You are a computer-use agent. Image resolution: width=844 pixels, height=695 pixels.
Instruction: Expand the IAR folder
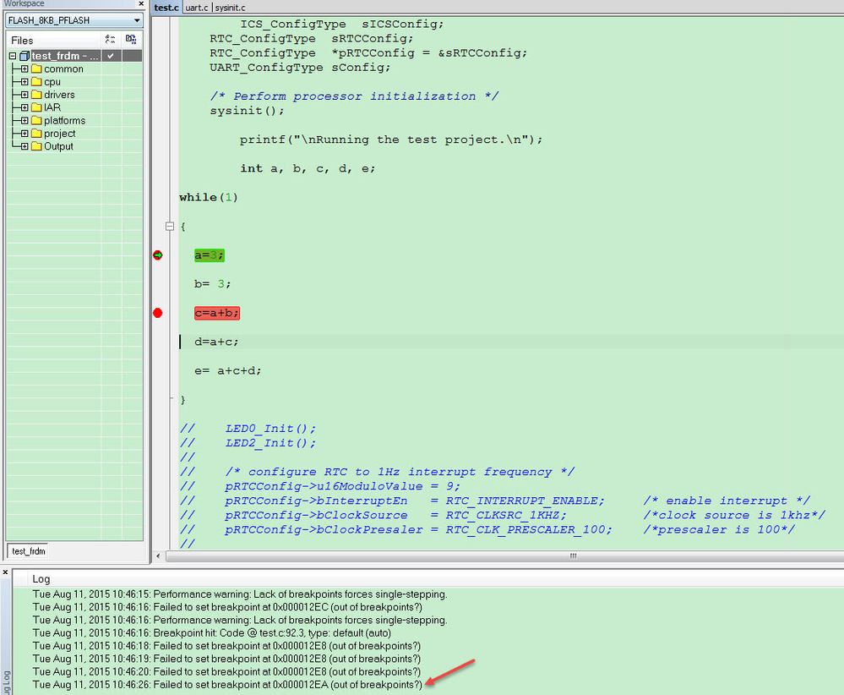tap(25, 107)
